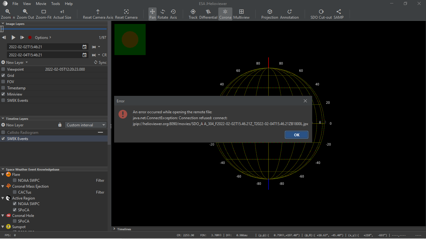This screenshot has width=426, height=239.
Task: Connect via SAMP
Action: coord(339,14)
